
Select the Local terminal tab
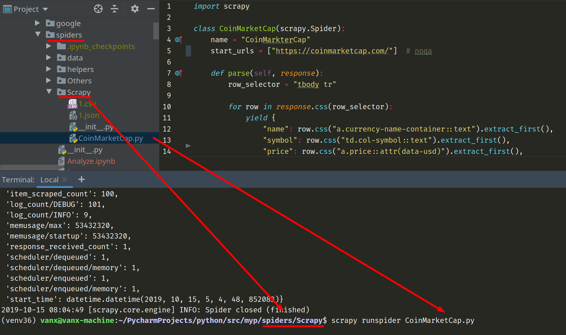(x=49, y=180)
